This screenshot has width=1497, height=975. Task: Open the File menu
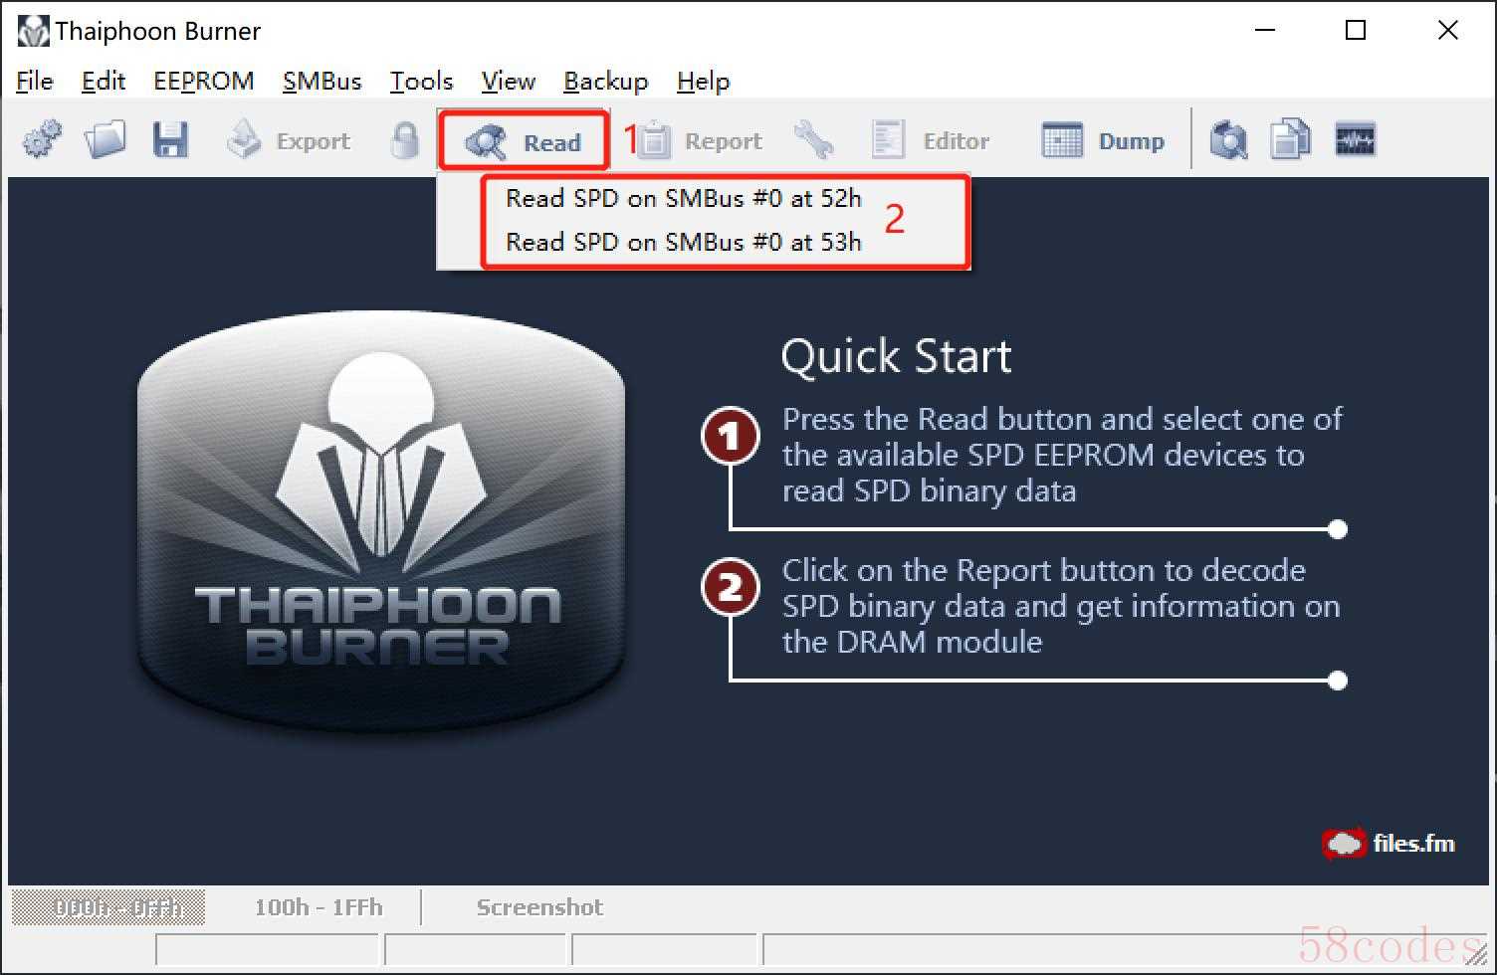click(35, 82)
